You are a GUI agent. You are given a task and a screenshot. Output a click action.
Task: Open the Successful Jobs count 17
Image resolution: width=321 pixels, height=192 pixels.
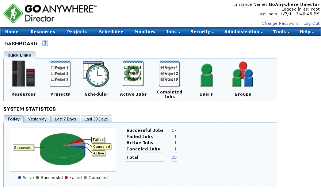tap(174, 130)
